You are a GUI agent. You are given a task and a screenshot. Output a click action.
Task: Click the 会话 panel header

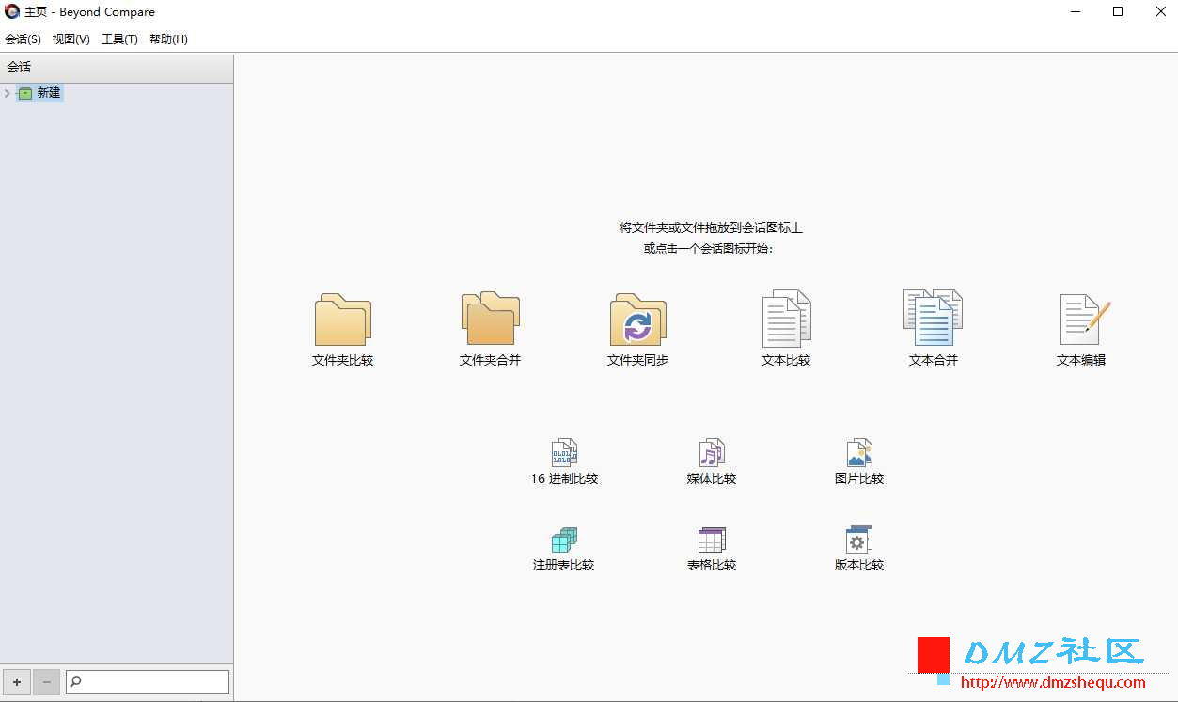(x=117, y=67)
